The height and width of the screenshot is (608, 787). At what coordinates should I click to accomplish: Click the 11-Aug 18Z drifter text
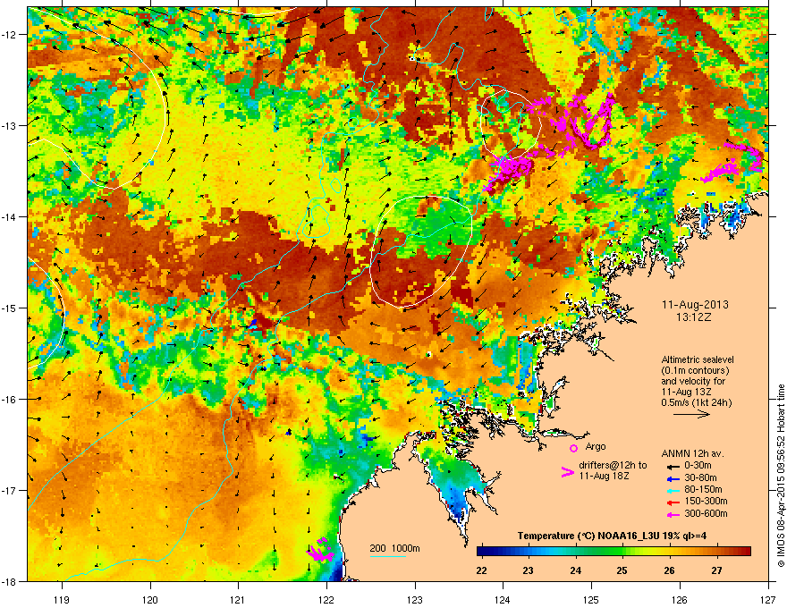604,476
